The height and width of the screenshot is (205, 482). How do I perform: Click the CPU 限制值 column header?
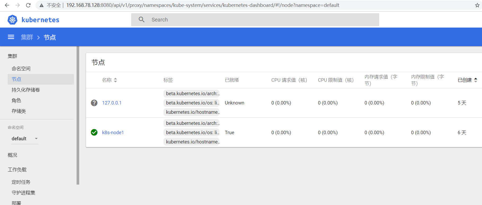coord(336,80)
